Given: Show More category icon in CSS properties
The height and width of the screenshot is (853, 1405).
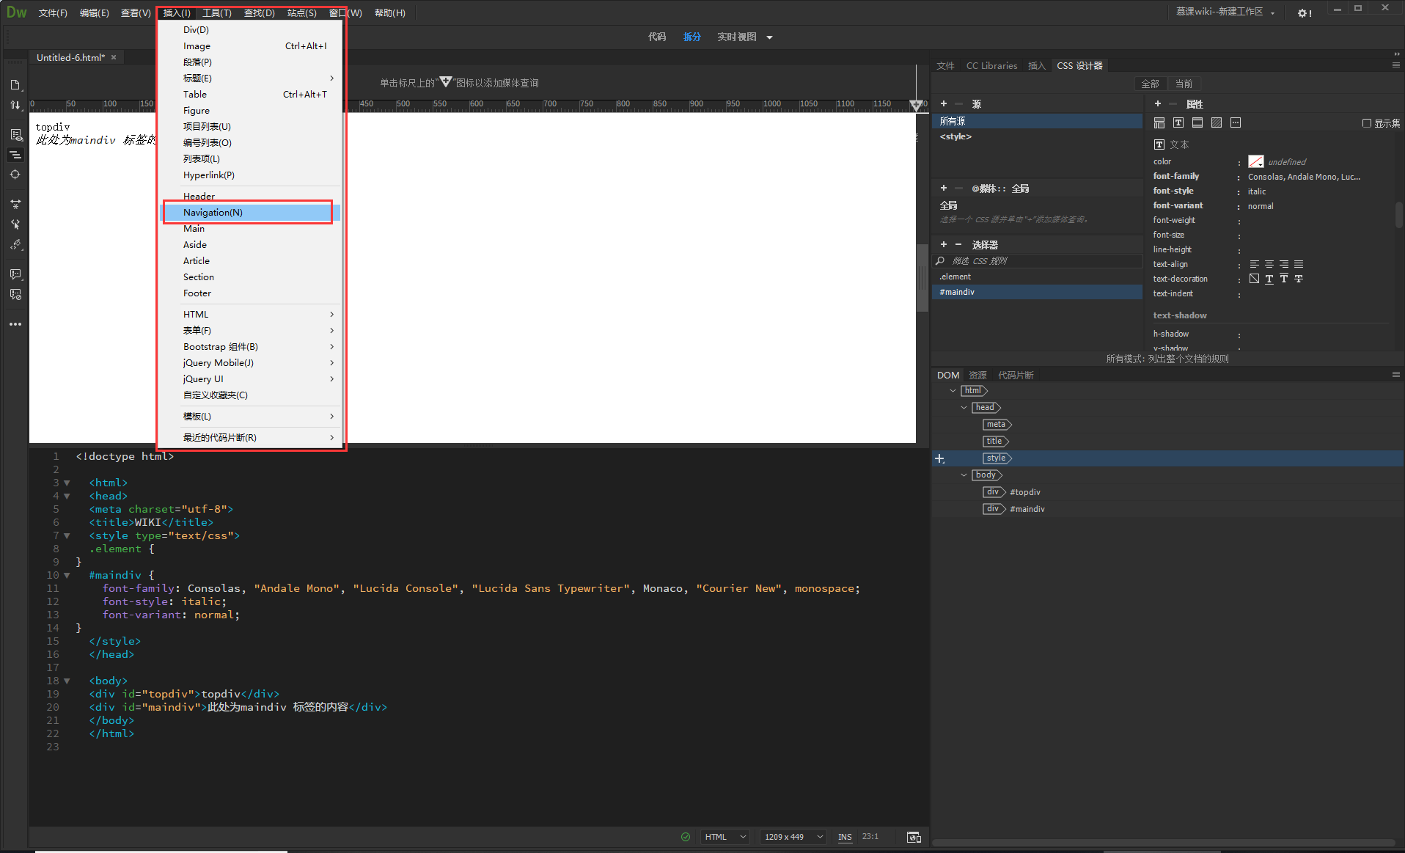Looking at the screenshot, I should 1236,122.
